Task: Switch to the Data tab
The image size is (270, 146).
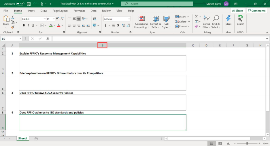Action: pos(93,11)
